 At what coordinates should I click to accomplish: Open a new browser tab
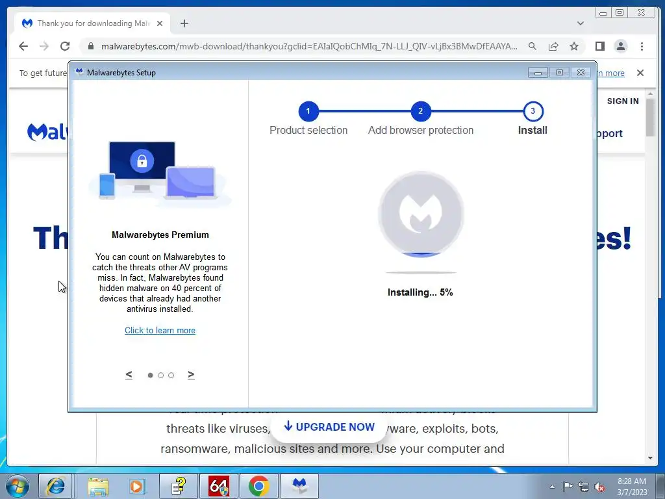184,23
